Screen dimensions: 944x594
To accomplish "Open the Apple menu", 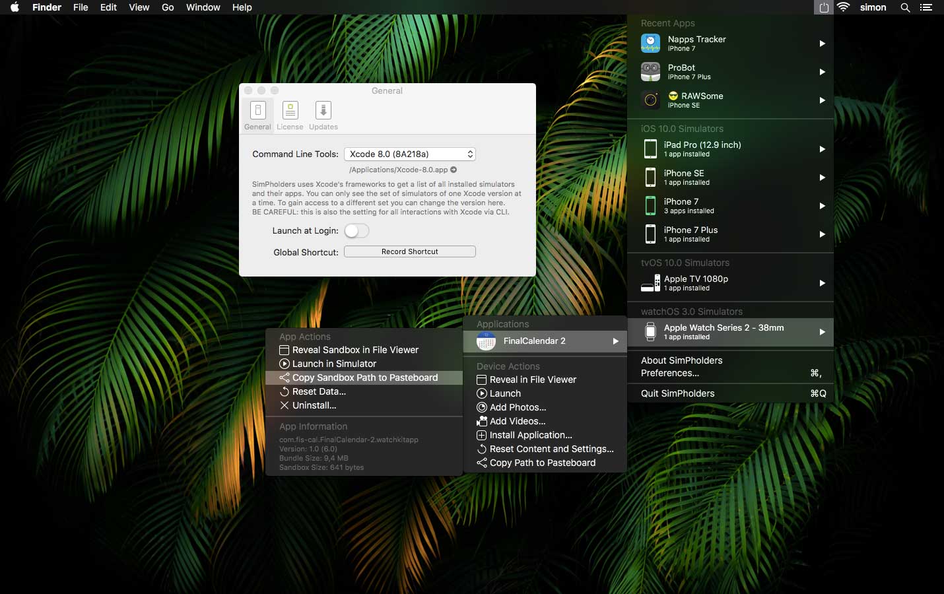I will point(15,7).
